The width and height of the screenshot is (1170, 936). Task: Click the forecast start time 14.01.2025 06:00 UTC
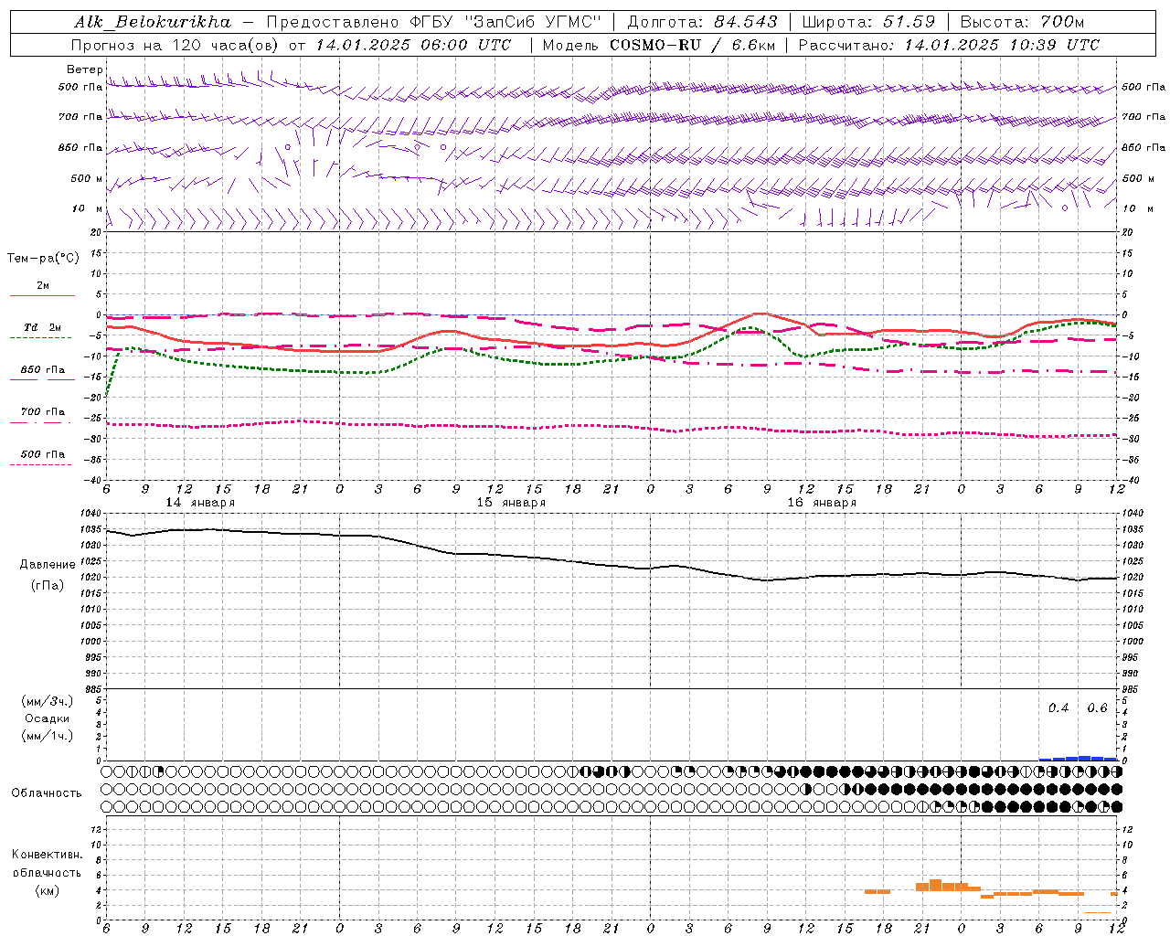(413, 45)
